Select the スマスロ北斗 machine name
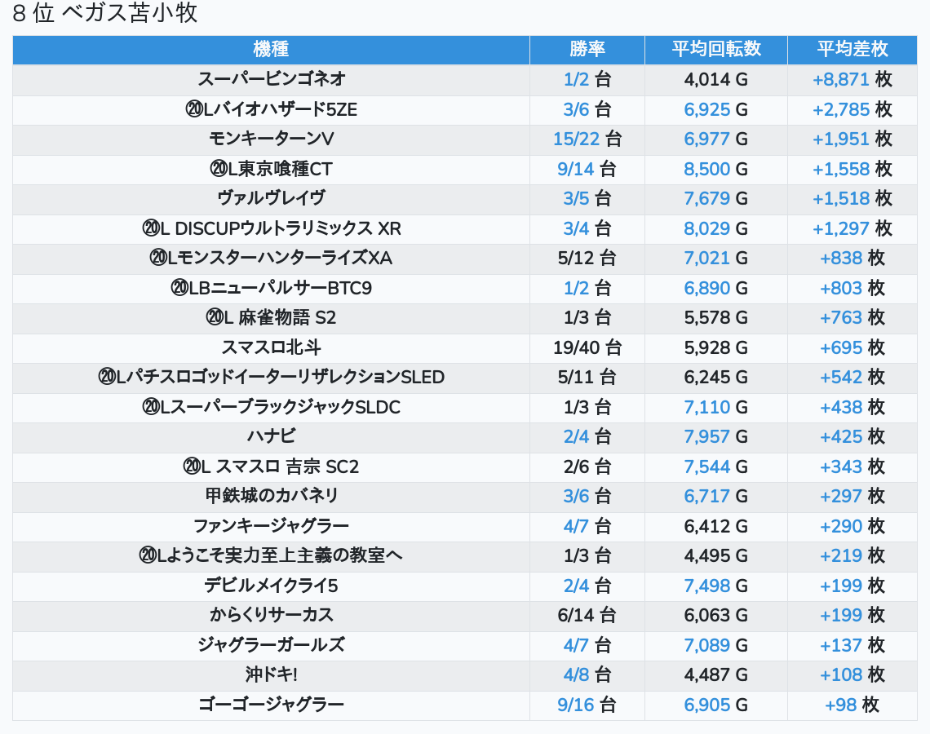 click(x=271, y=348)
